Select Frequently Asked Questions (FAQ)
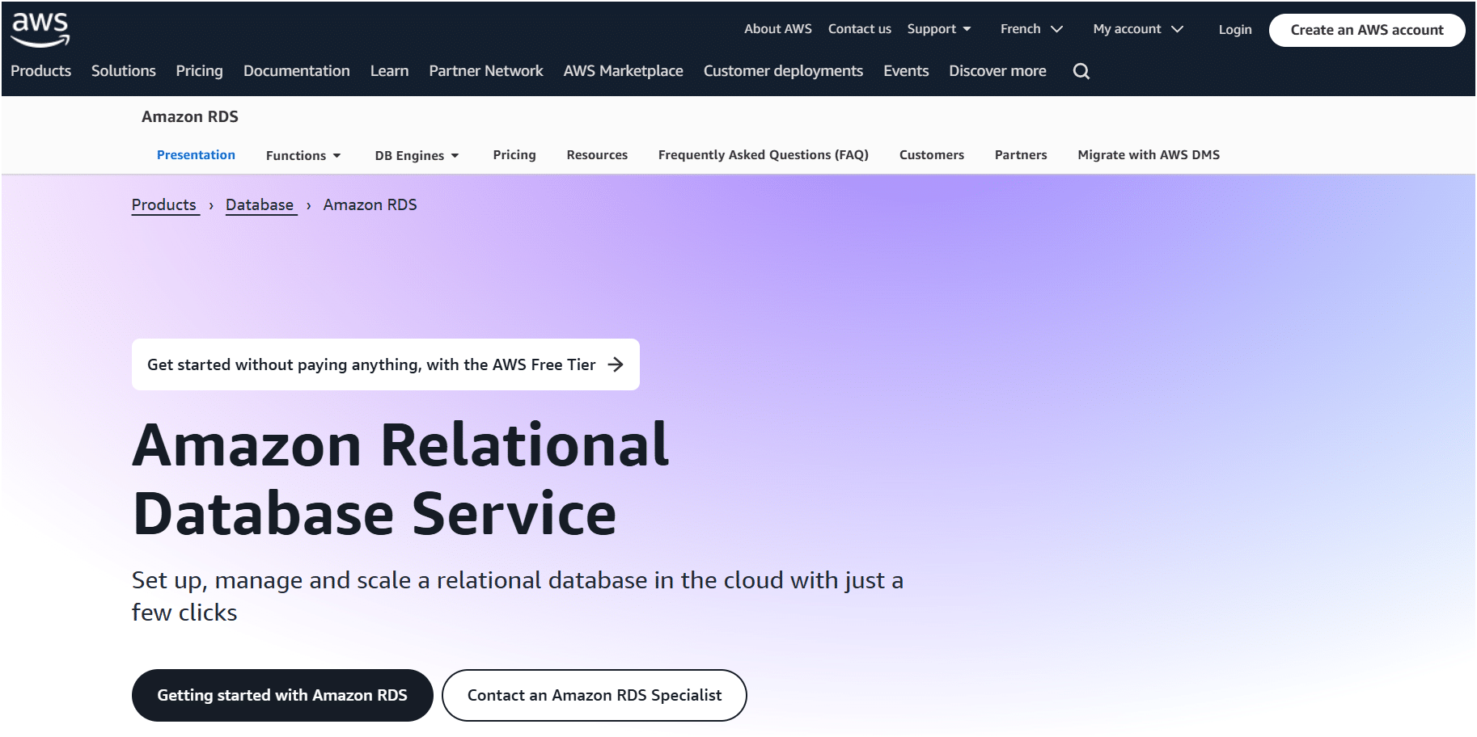 pos(763,154)
